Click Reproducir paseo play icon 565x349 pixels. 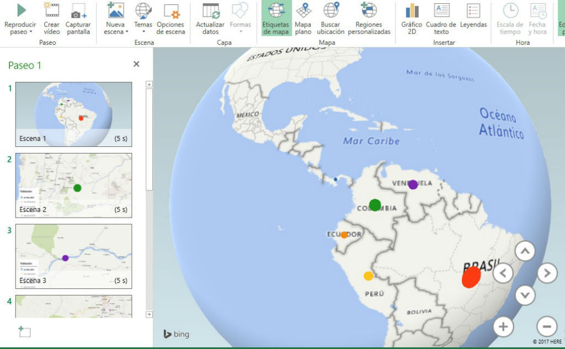(20, 10)
